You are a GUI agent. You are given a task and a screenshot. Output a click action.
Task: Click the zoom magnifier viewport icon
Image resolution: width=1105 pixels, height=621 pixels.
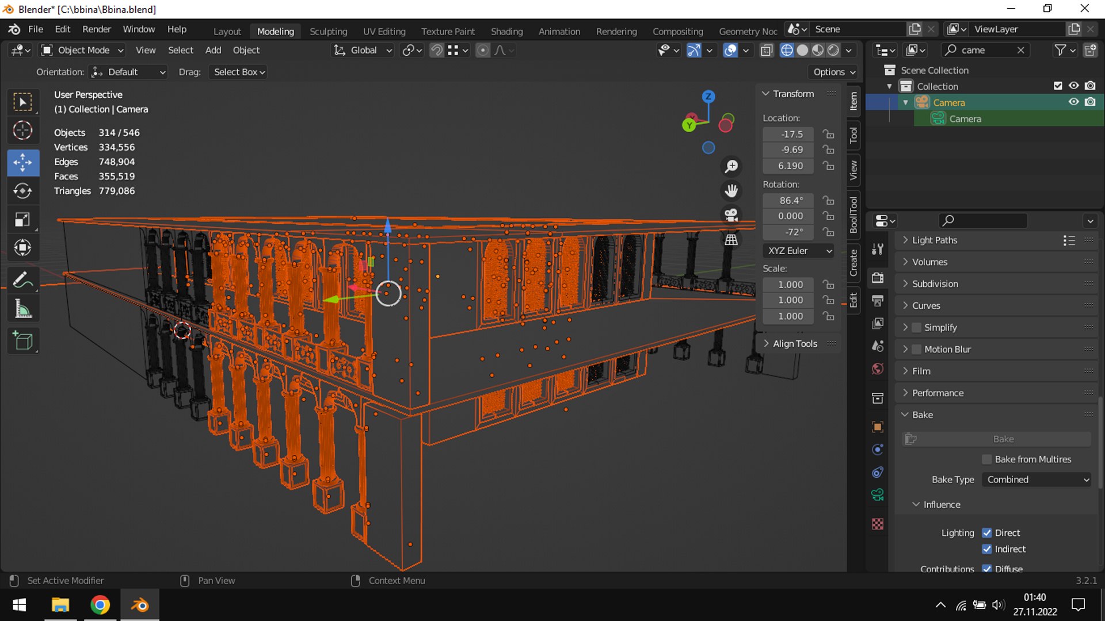pyautogui.click(x=731, y=167)
